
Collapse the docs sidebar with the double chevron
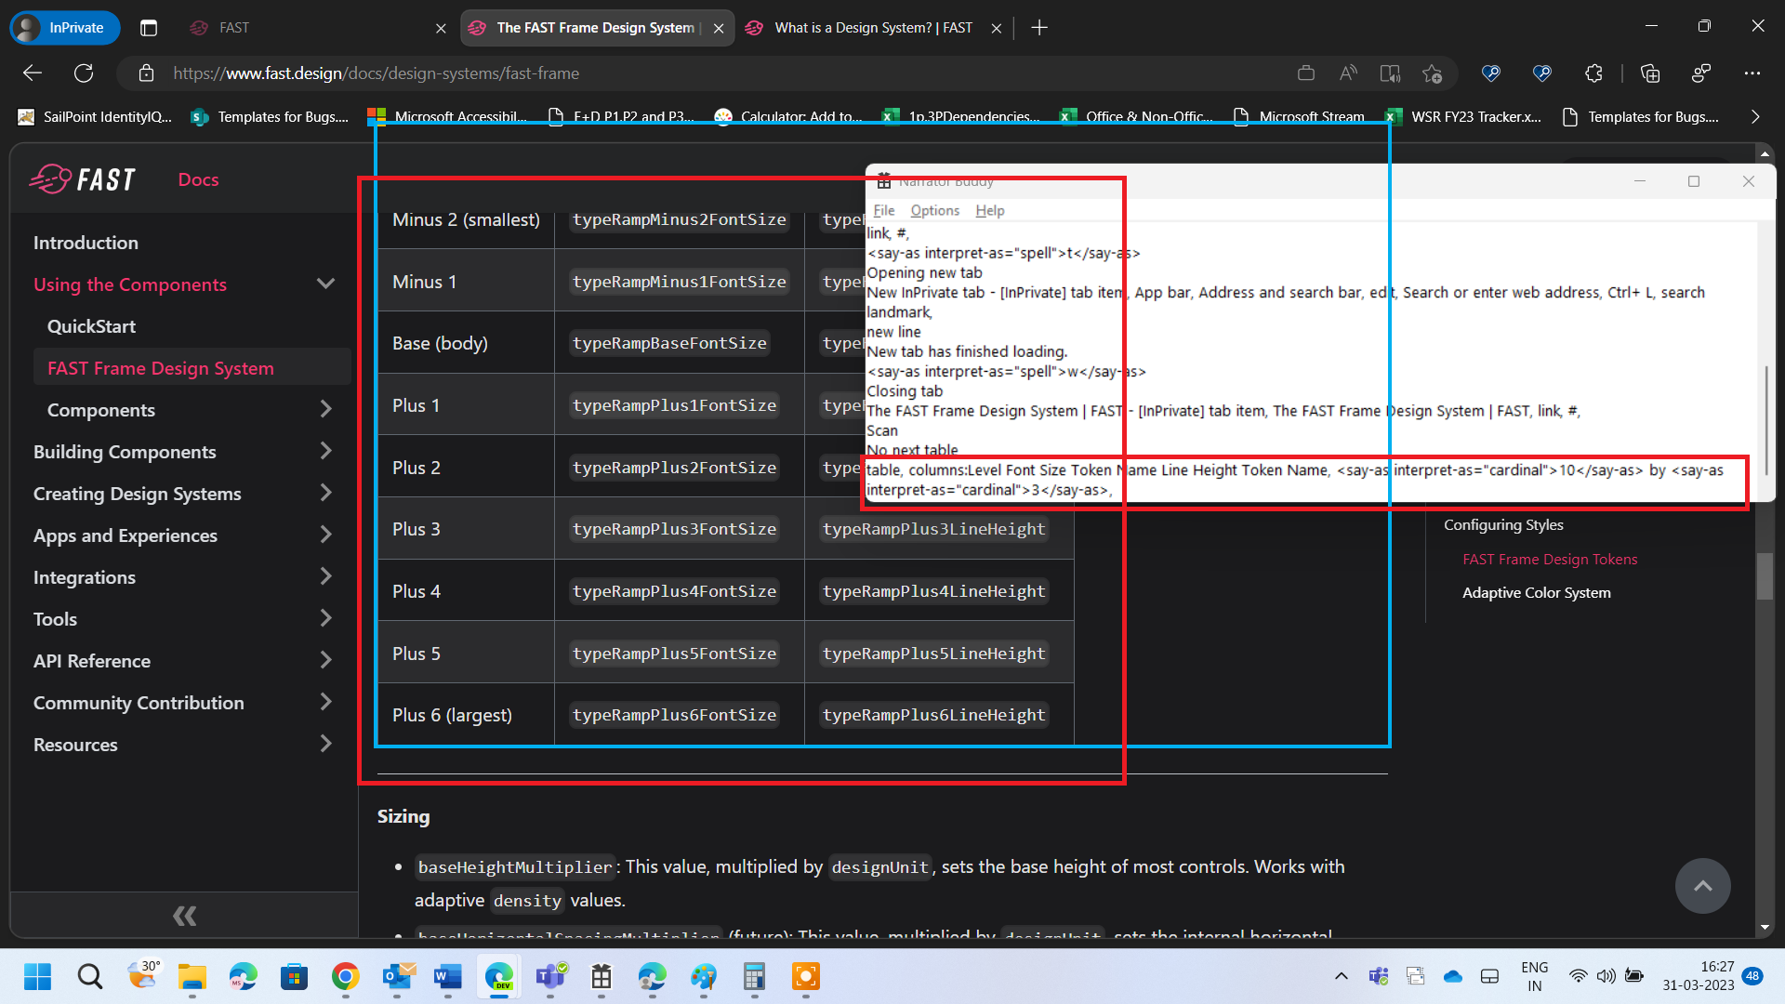[184, 915]
